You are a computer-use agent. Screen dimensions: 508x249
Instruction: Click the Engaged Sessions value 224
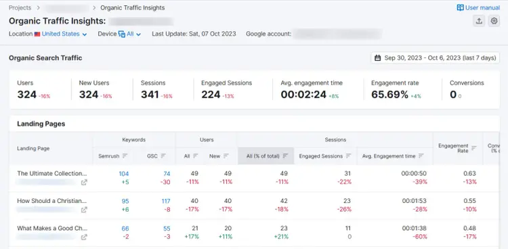point(211,95)
